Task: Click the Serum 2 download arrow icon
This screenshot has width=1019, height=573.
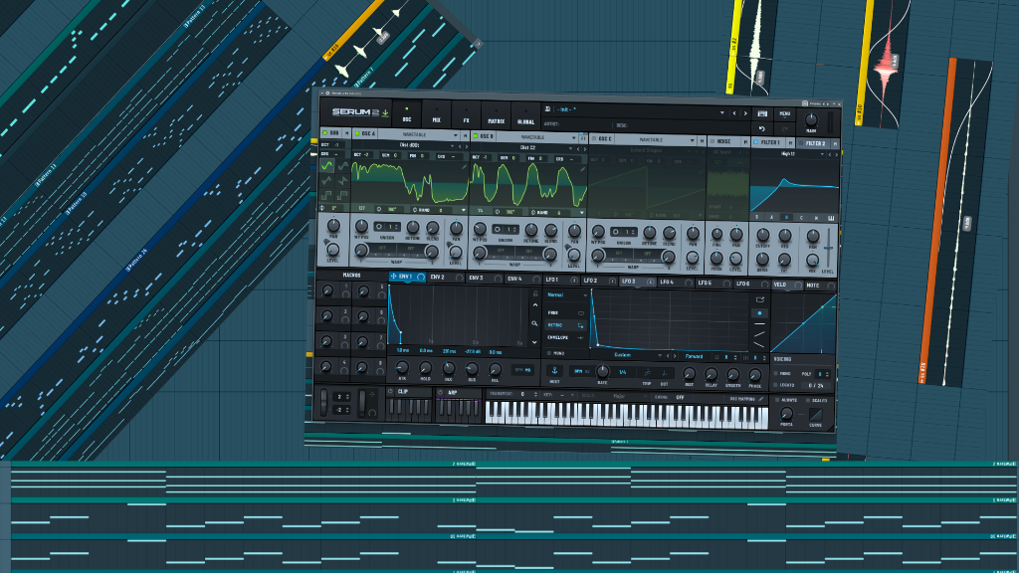Action: pyautogui.click(x=385, y=113)
